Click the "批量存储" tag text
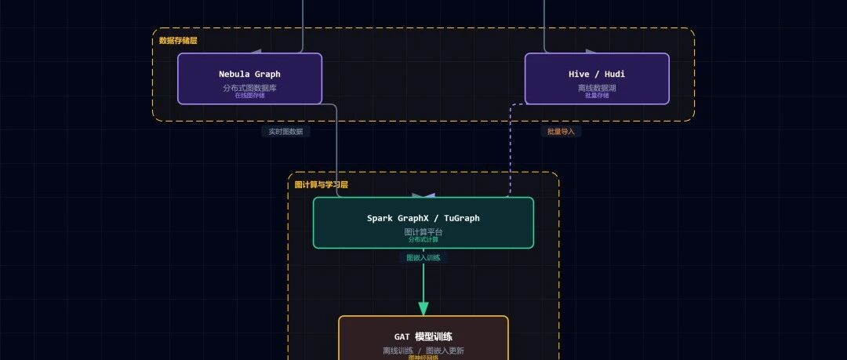Screen dimensions: 847x360 [597, 96]
